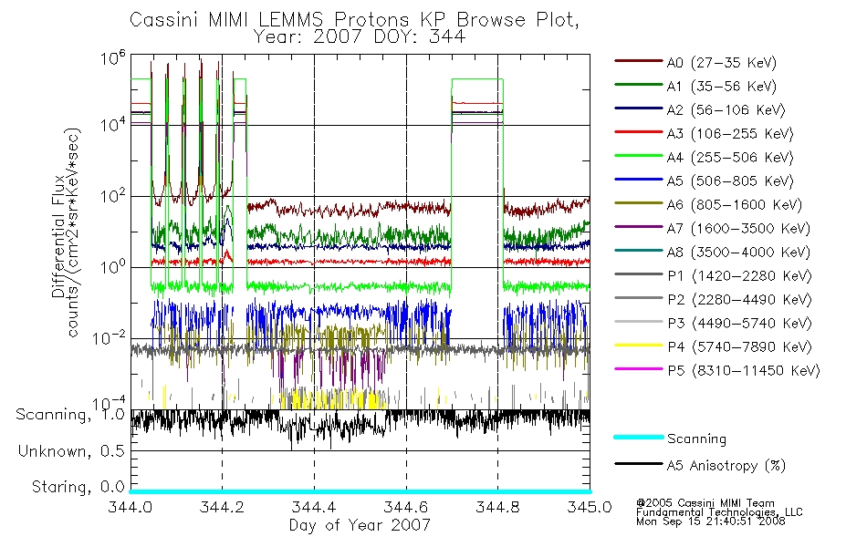
Task: Select the A1 (35-56 KeV) legend line
Action: pyautogui.click(x=639, y=85)
